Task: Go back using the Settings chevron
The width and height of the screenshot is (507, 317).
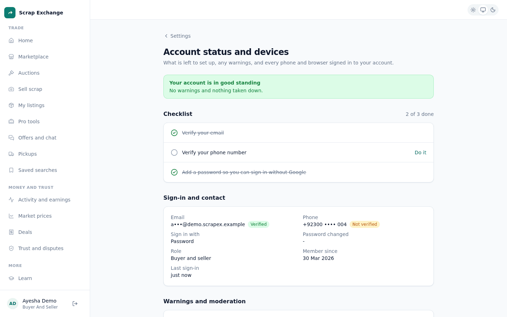Action: click(x=166, y=36)
